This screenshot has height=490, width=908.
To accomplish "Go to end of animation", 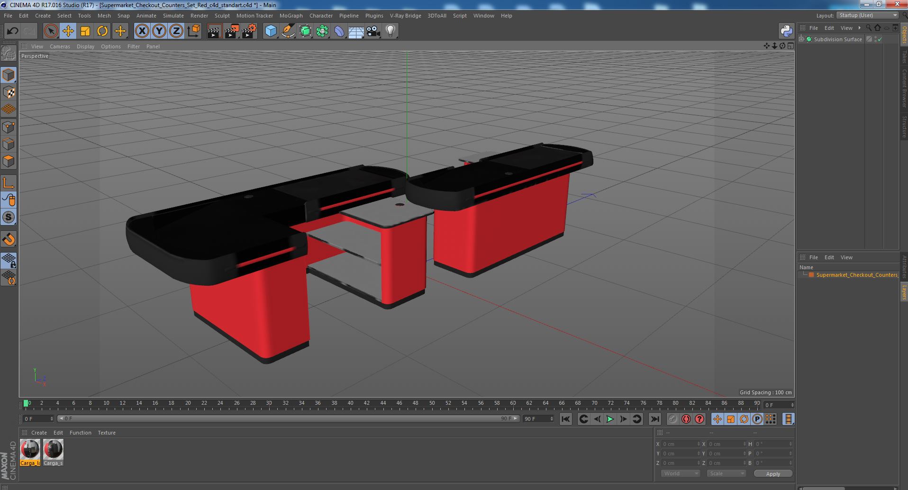I will (654, 419).
